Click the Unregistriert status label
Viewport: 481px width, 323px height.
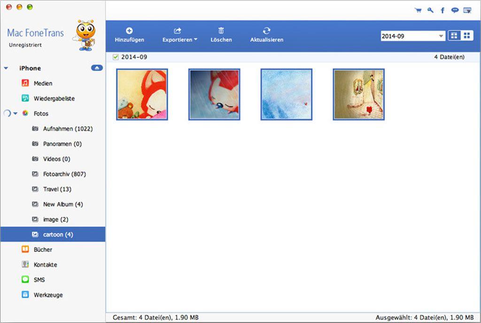(x=25, y=45)
